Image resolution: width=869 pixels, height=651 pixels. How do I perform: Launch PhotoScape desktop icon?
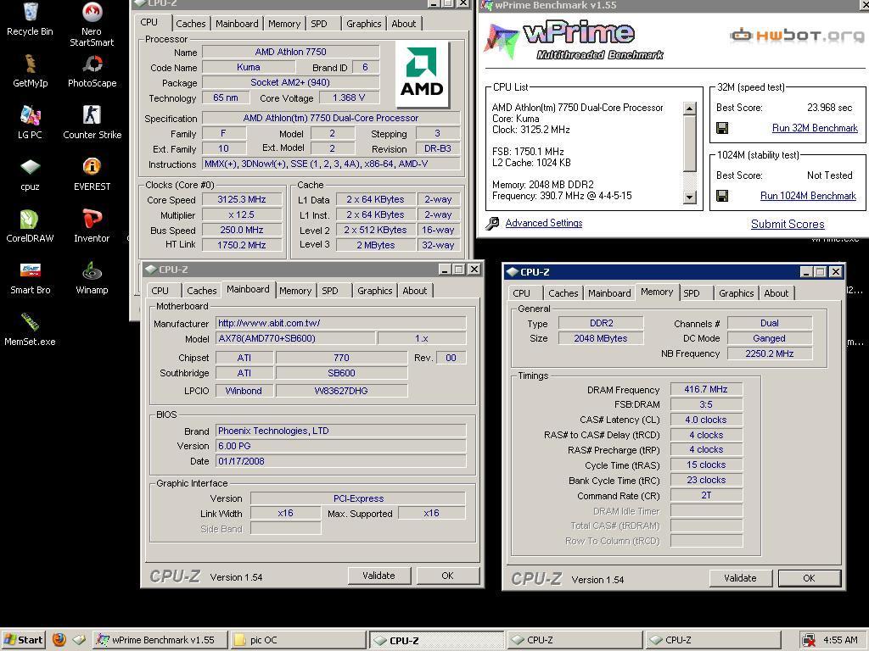coord(92,71)
